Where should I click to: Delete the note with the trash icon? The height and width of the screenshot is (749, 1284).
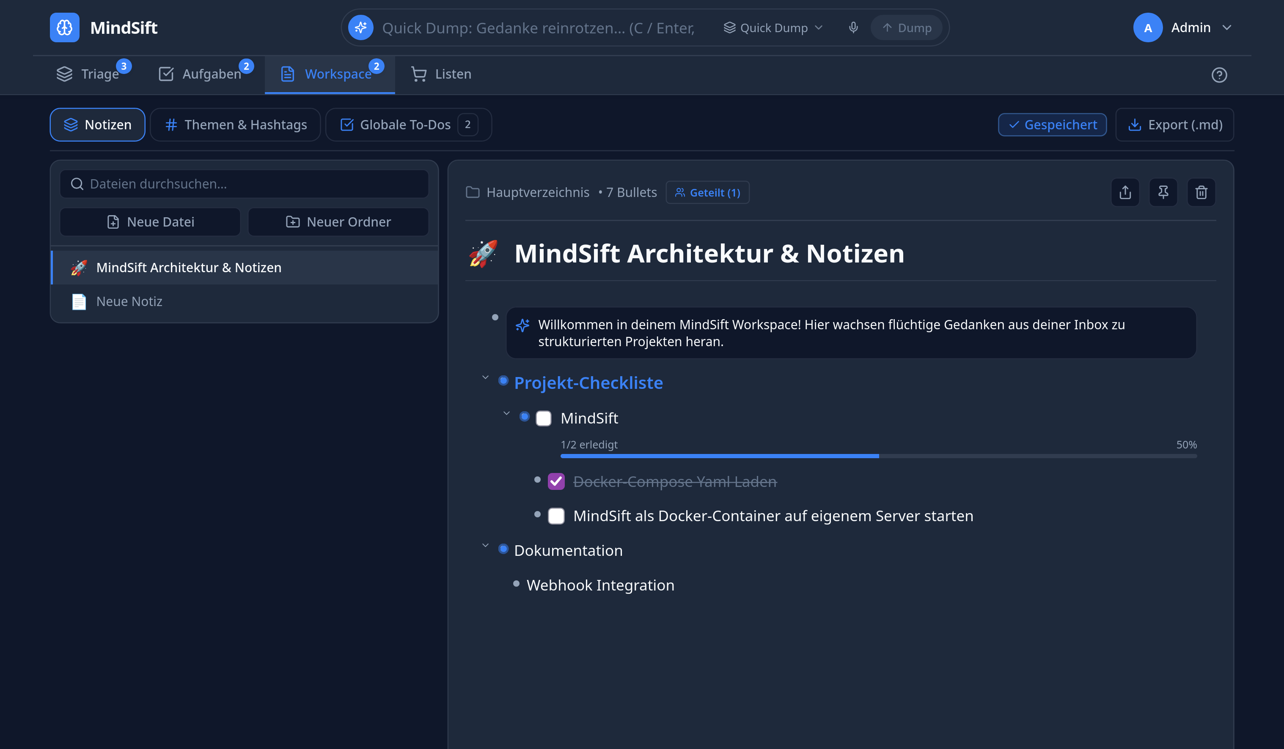1202,192
